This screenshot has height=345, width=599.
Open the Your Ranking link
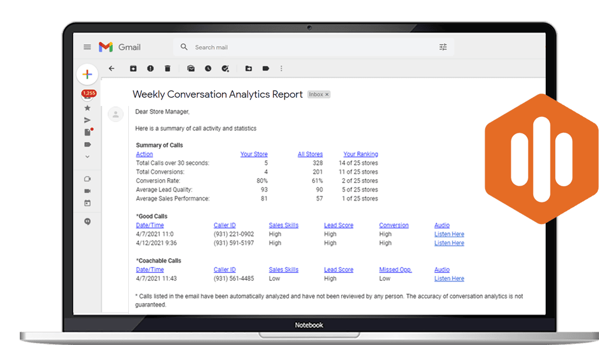coord(361,154)
